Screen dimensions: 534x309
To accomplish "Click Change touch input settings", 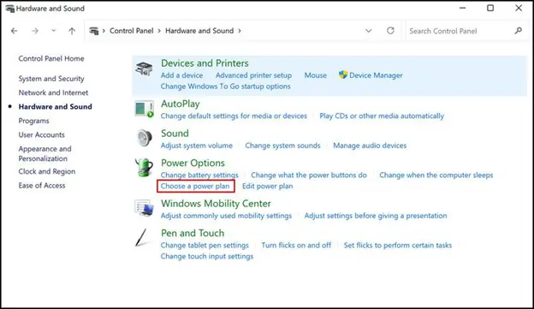I will (x=207, y=256).
